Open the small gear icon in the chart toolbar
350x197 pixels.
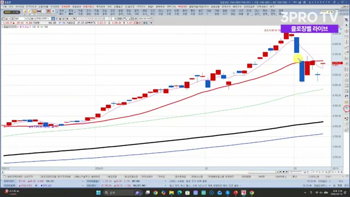136,19
